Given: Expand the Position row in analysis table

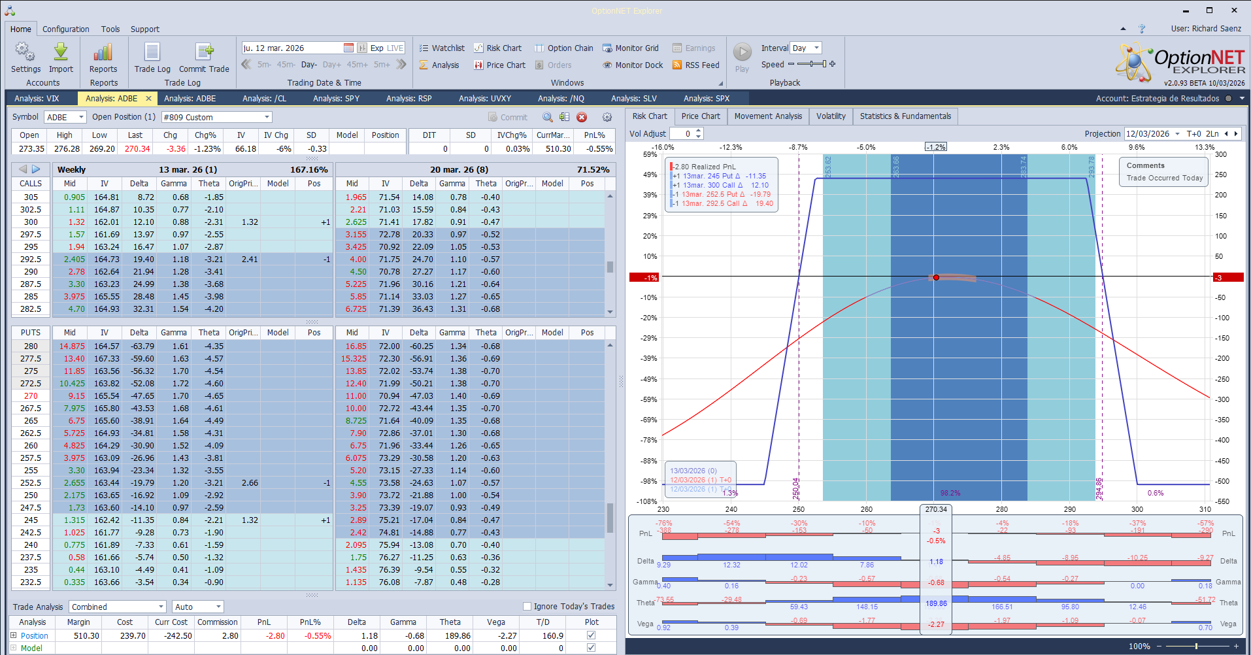Looking at the screenshot, I should (13, 635).
